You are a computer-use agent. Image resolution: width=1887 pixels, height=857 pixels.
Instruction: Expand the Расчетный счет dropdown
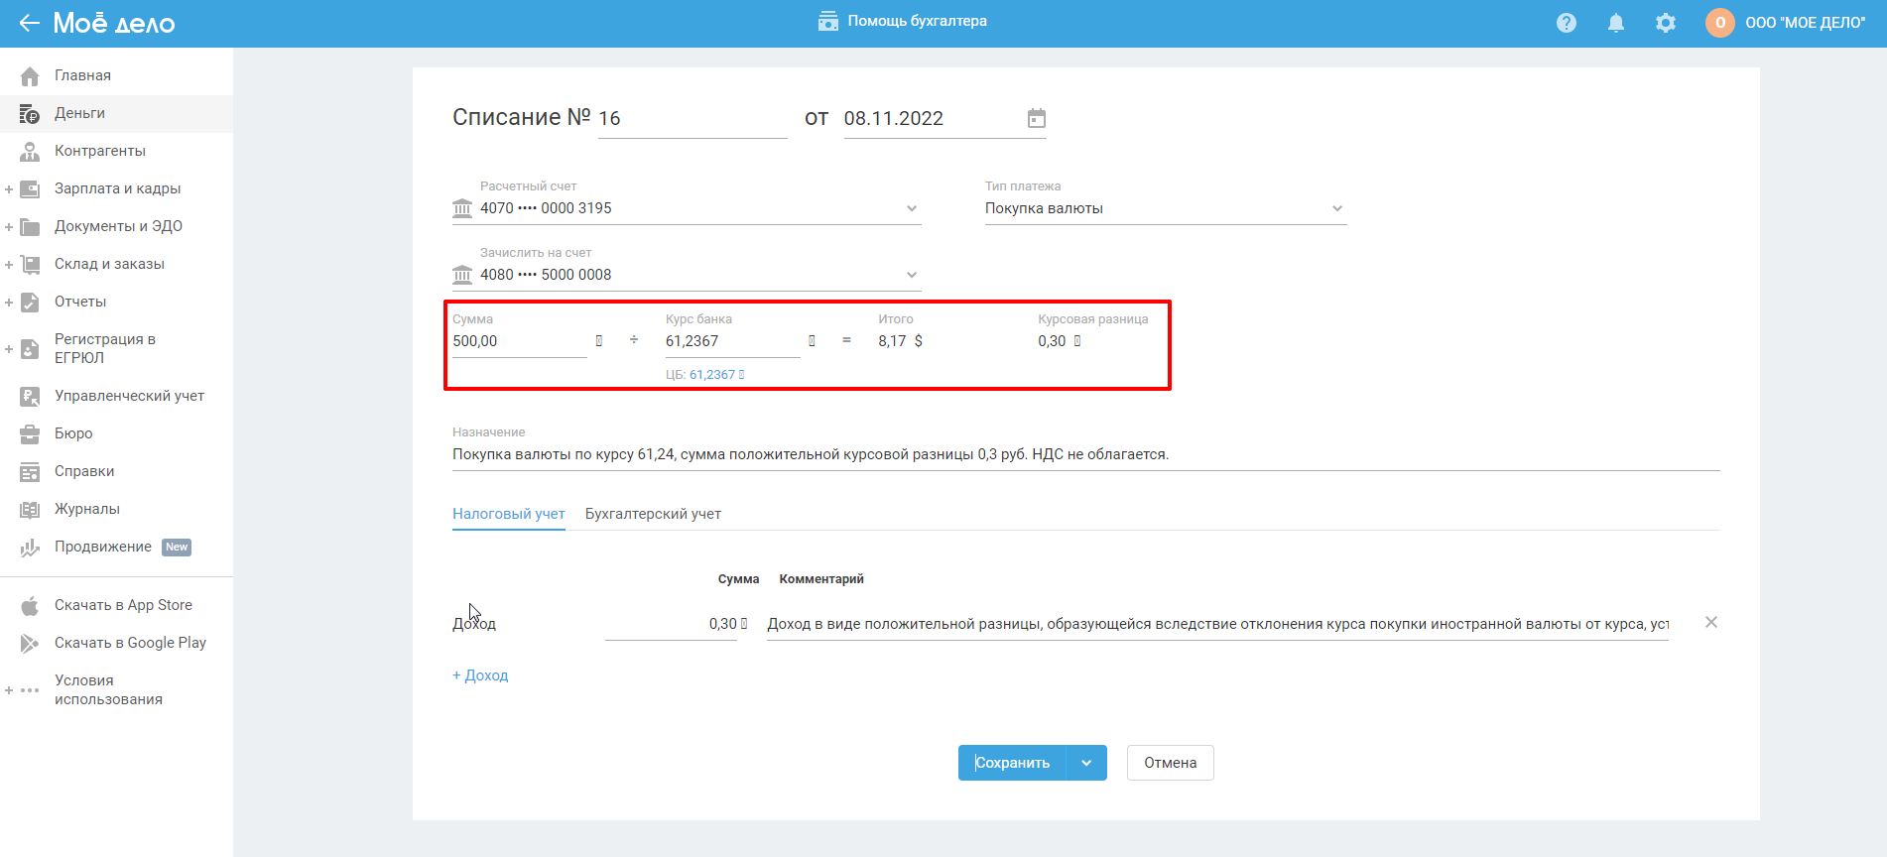click(912, 208)
